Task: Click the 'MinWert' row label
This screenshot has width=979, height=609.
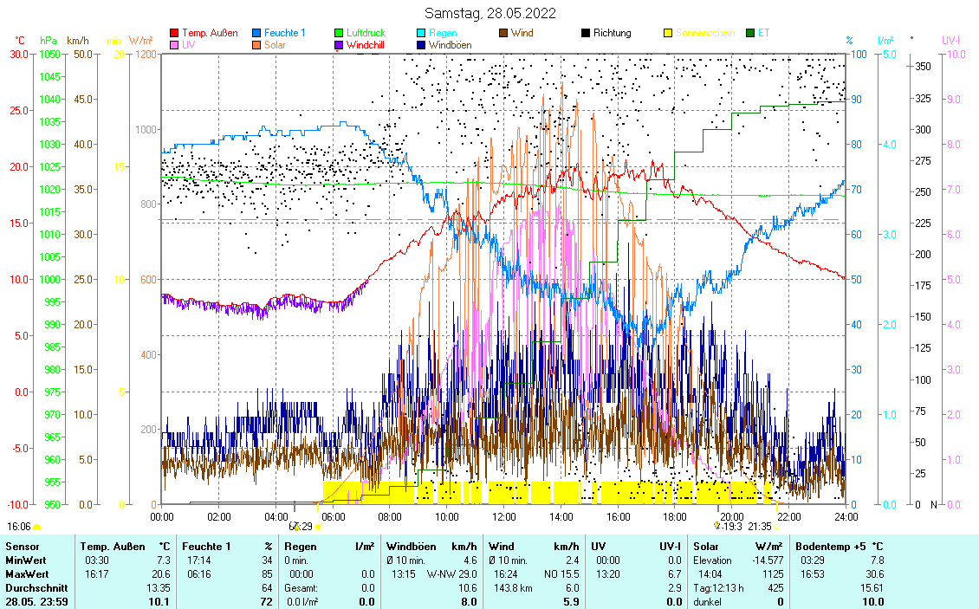Action: pyautogui.click(x=26, y=560)
